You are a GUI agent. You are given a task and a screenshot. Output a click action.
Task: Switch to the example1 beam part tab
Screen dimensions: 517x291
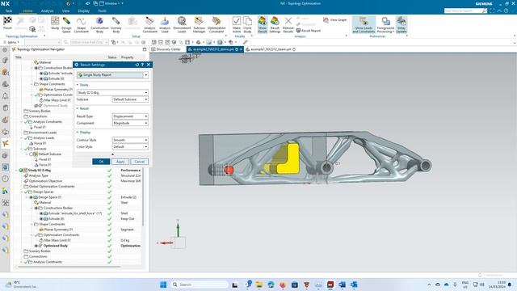click(271, 49)
